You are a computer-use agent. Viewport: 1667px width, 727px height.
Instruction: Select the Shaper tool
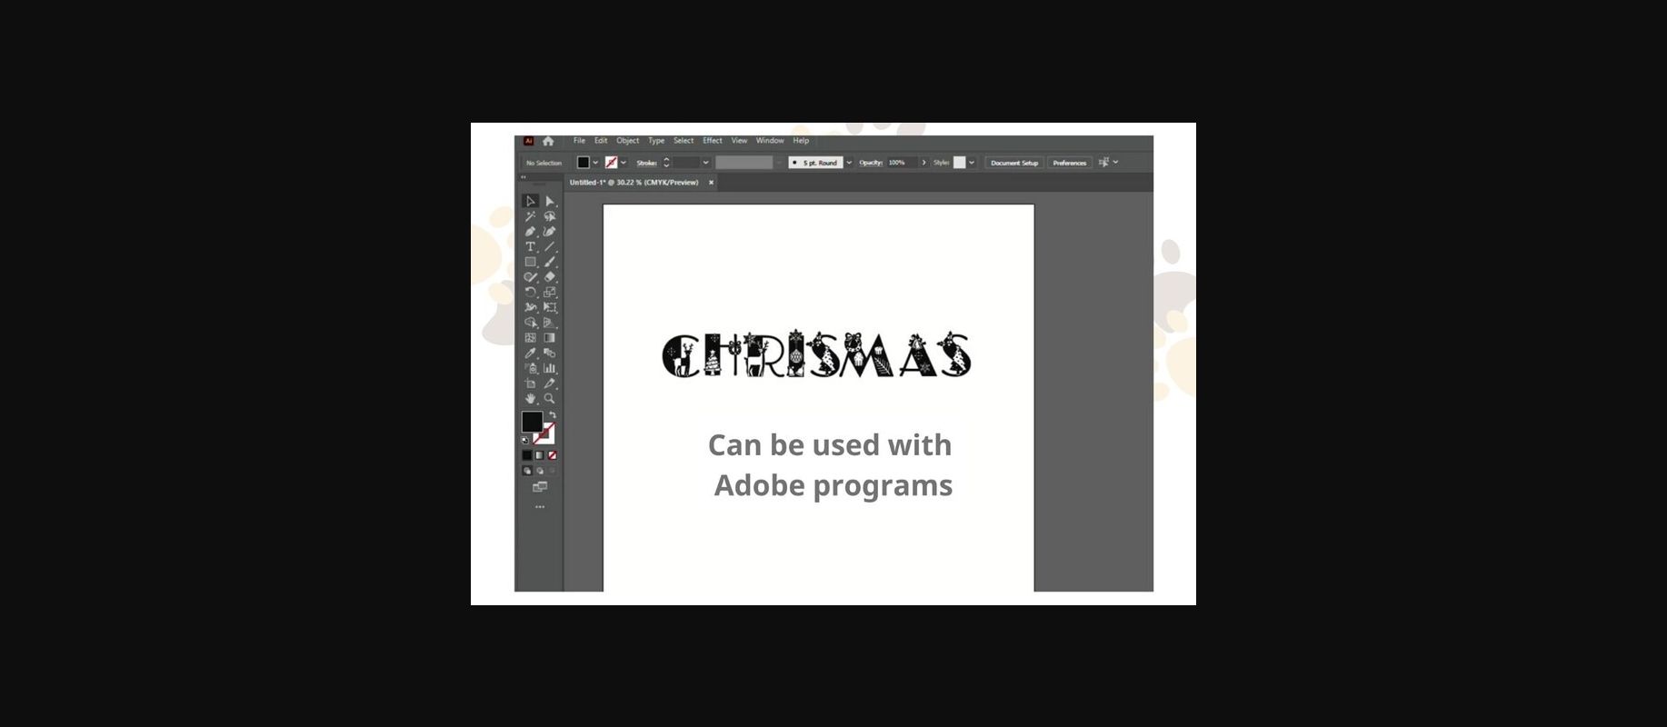[531, 277]
